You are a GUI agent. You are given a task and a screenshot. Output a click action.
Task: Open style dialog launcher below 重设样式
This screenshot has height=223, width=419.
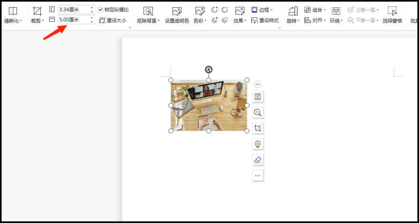point(279,27)
